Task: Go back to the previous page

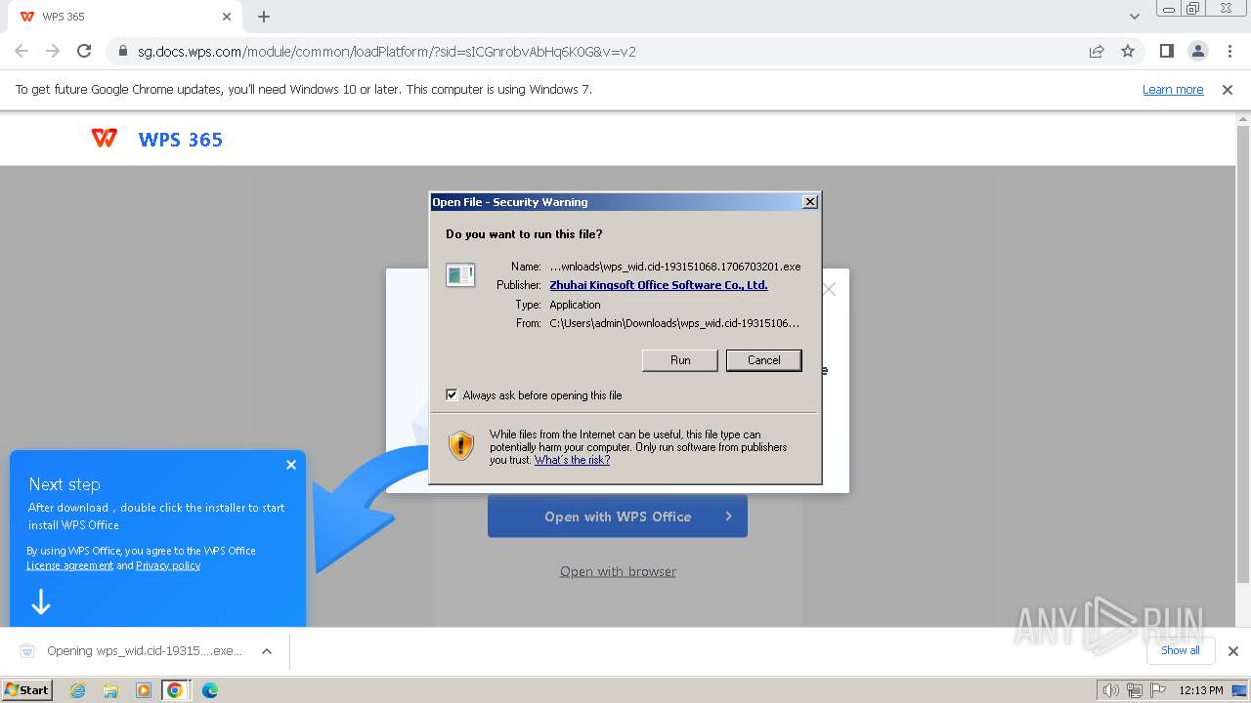Action: tap(22, 51)
